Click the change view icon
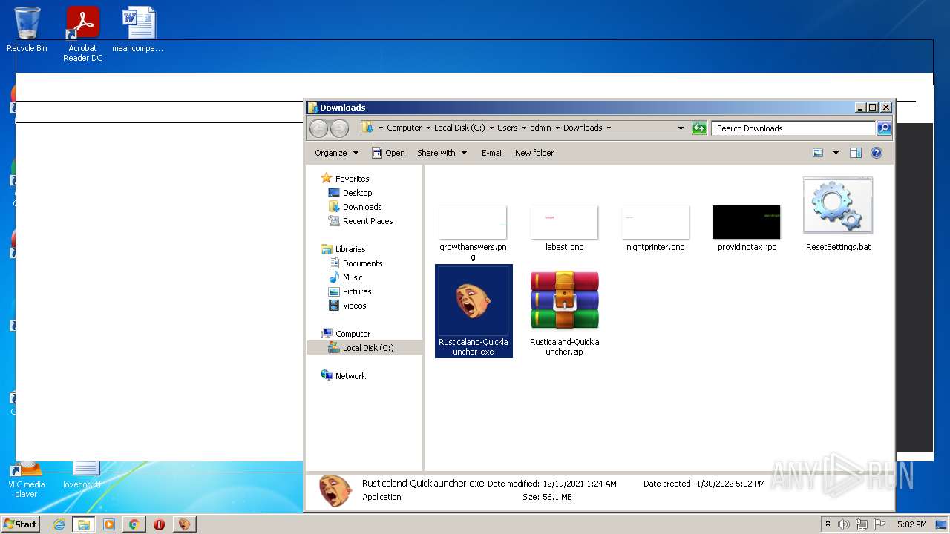950x534 pixels. [818, 153]
